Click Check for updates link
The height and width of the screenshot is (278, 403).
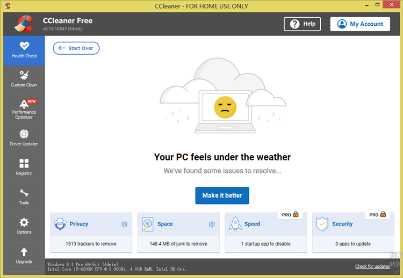pyautogui.click(x=372, y=266)
